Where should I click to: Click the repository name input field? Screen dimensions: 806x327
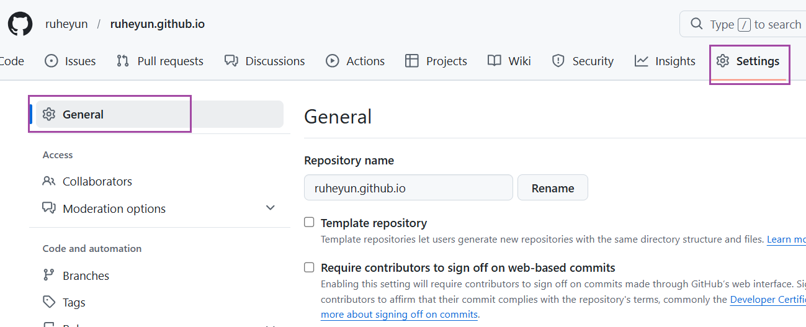tap(408, 187)
